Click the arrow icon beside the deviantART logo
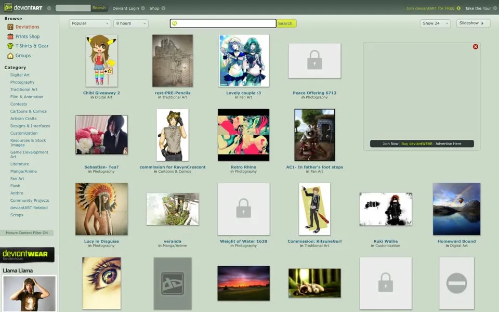499x312 pixels. point(49,8)
